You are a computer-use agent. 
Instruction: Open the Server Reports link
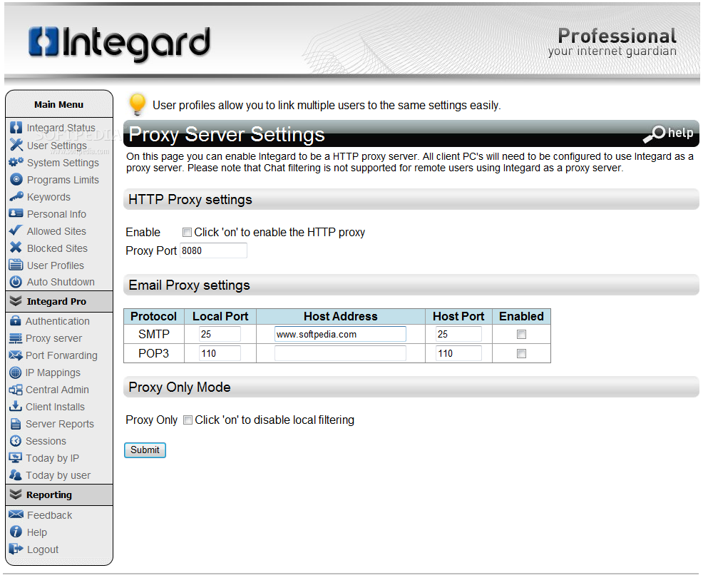click(x=60, y=424)
